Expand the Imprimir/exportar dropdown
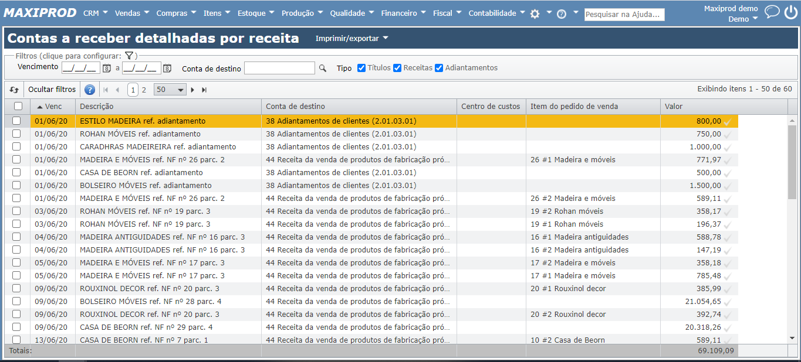Screen dimensions: 801x362 click(352, 39)
